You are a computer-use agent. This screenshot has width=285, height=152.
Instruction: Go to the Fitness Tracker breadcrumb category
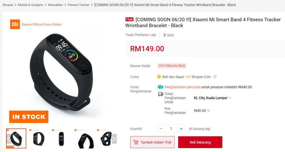[78, 5]
